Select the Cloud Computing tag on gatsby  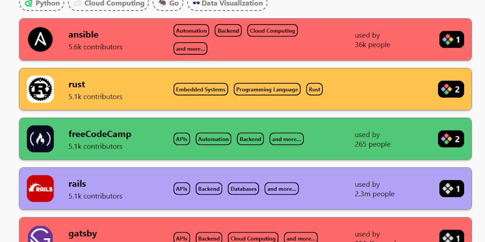click(253, 238)
